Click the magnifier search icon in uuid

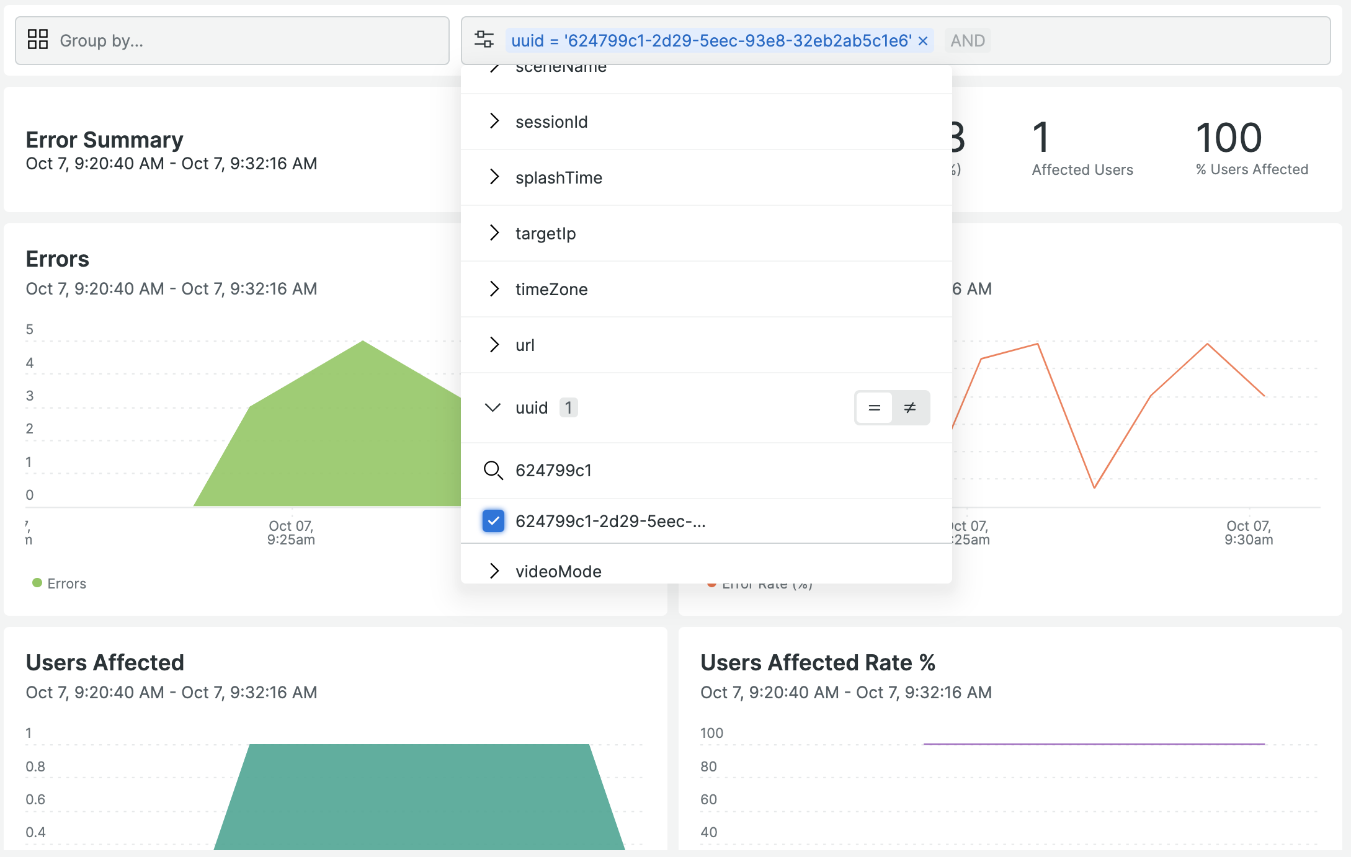493,471
